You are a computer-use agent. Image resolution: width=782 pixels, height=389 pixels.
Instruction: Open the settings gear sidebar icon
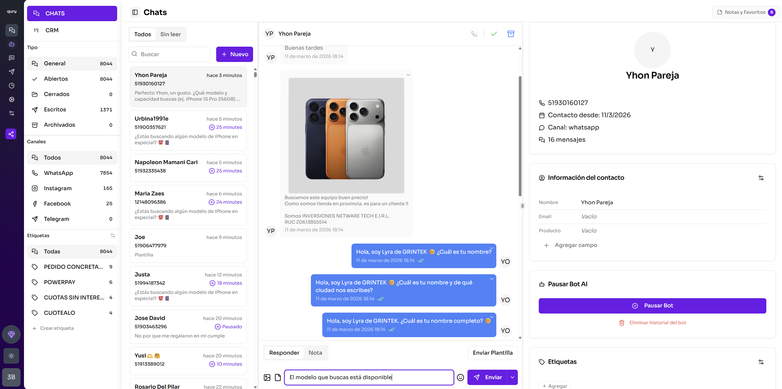12,99
